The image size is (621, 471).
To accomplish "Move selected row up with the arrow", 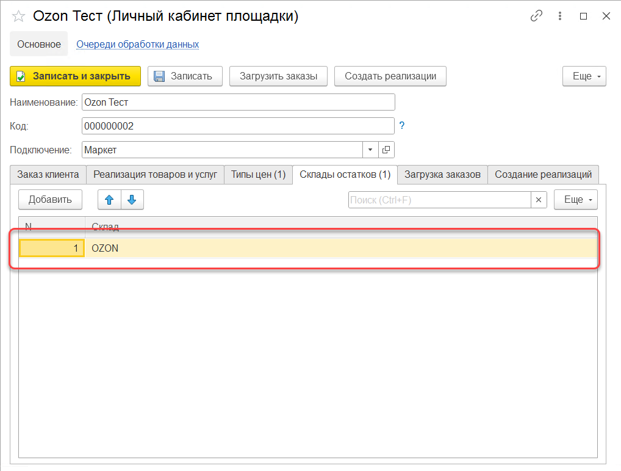I will pyautogui.click(x=109, y=199).
